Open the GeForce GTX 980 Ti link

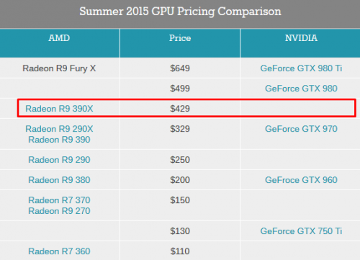pos(301,68)
